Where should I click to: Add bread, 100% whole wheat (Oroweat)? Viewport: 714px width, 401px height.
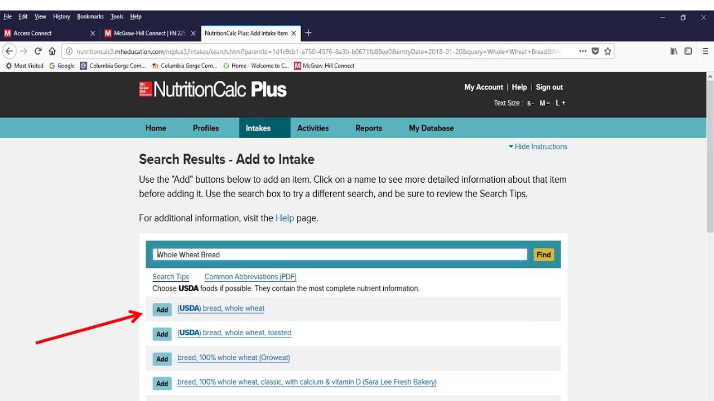click(162, 359)
